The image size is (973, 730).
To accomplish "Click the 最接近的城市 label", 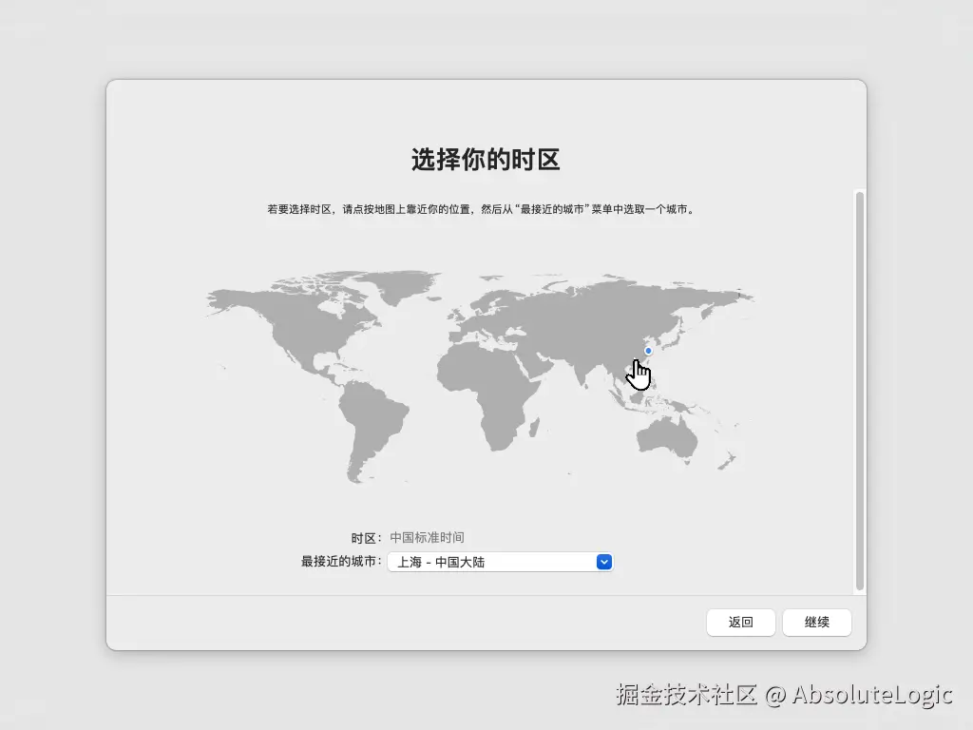I will click(x=340, y=561).
